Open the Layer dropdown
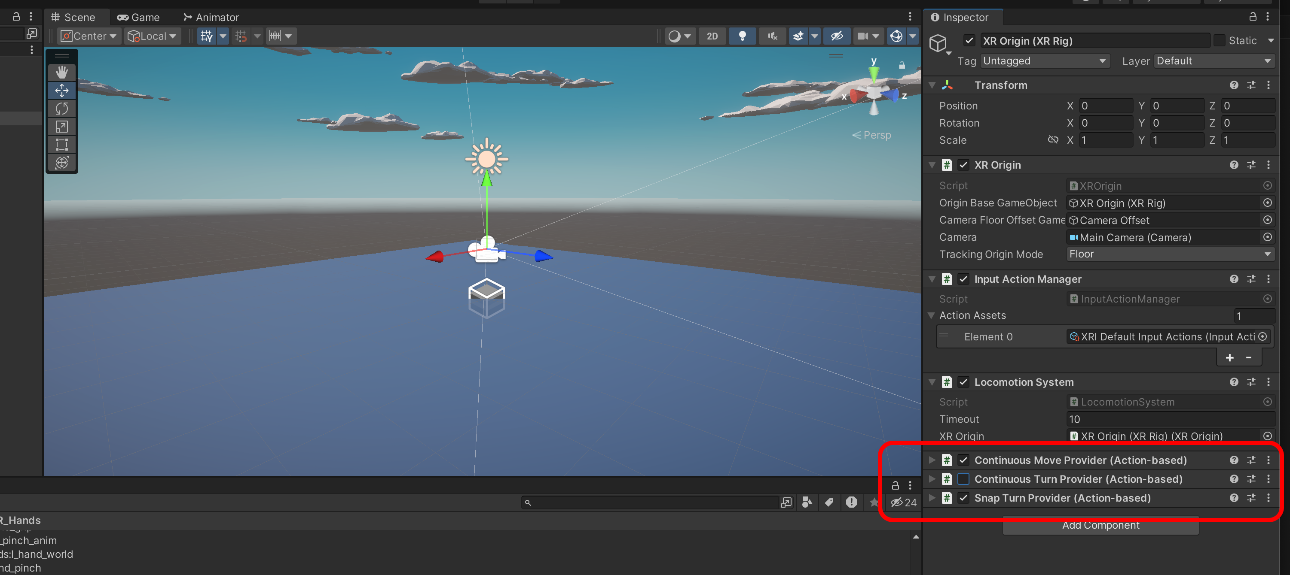 1214,61
